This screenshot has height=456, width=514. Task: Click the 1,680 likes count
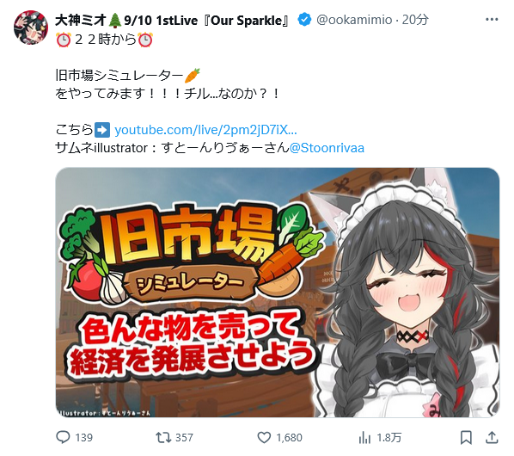click(x=289, y=438)
